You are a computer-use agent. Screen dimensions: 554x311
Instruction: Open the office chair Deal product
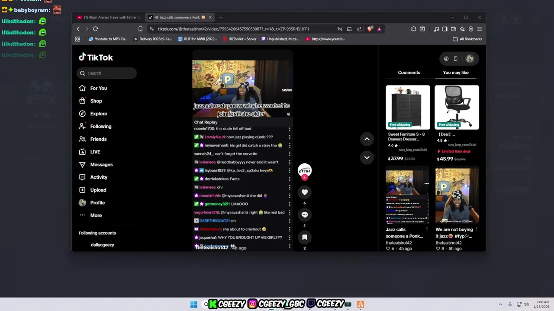click(457, 124)
